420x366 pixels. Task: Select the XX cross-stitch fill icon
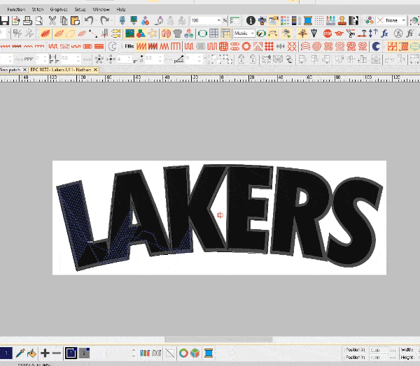[x=292, y=47]
